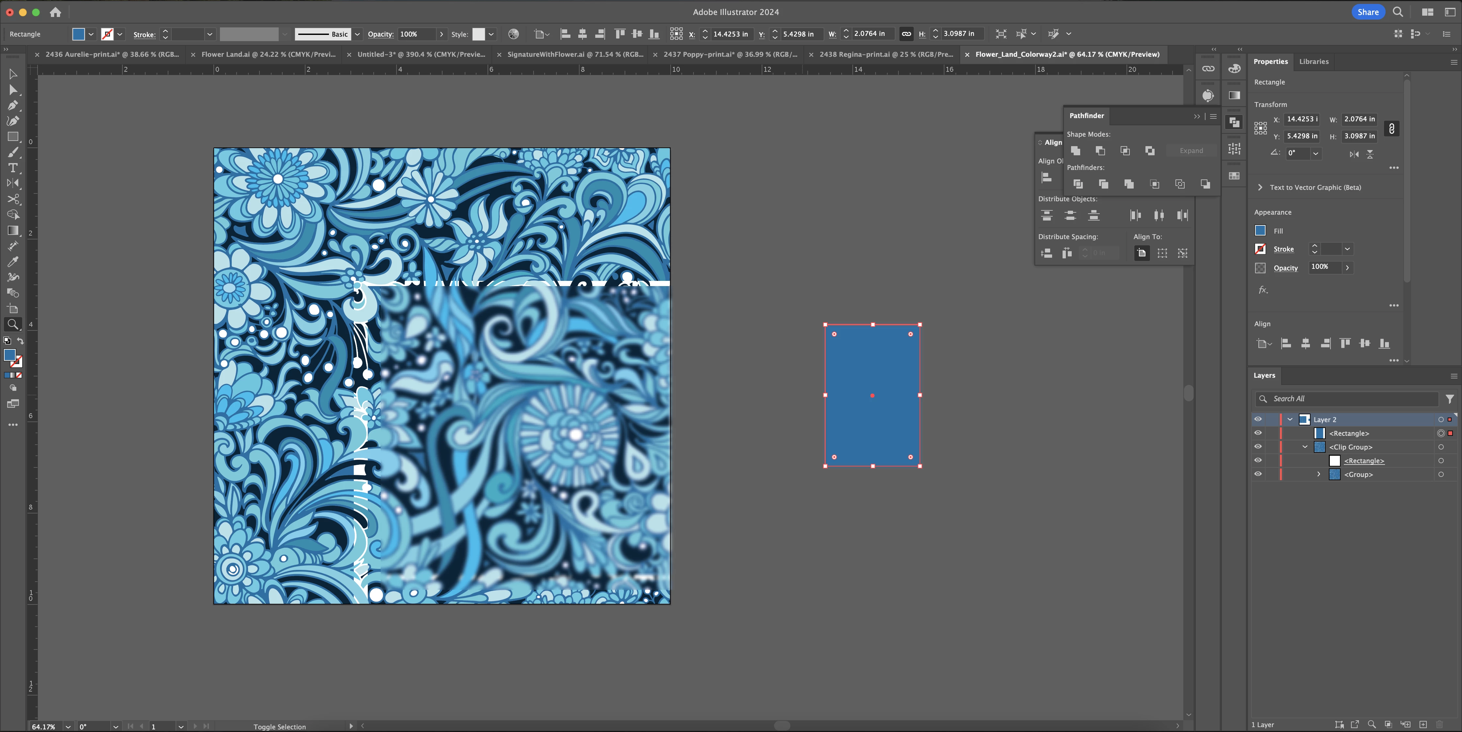The width and height of the screenshot is (1462, 732).
Task: Switch to Flower Land.ai document tab
Action: point(268,54)
